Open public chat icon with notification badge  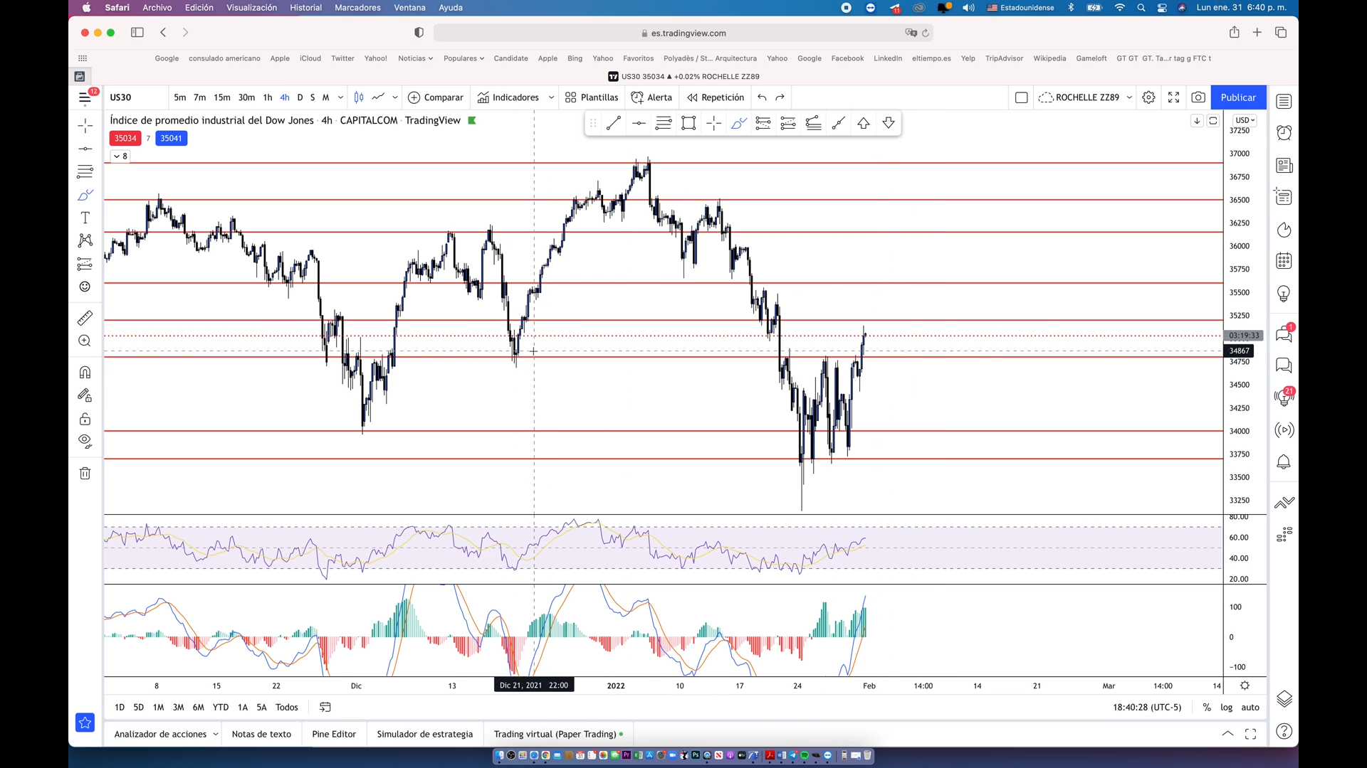(x=1284, y=334)
